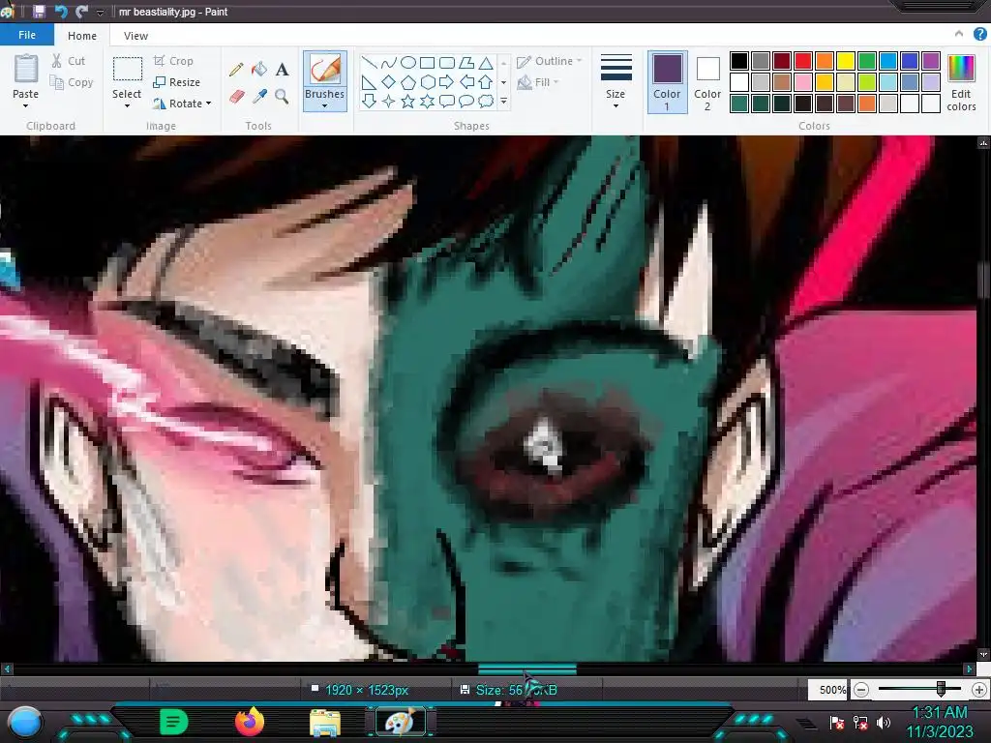The width and height of the screenshot is (991, 743).
Task: Choose the Rounded rectangular callout shape
Action: [447, 101]
